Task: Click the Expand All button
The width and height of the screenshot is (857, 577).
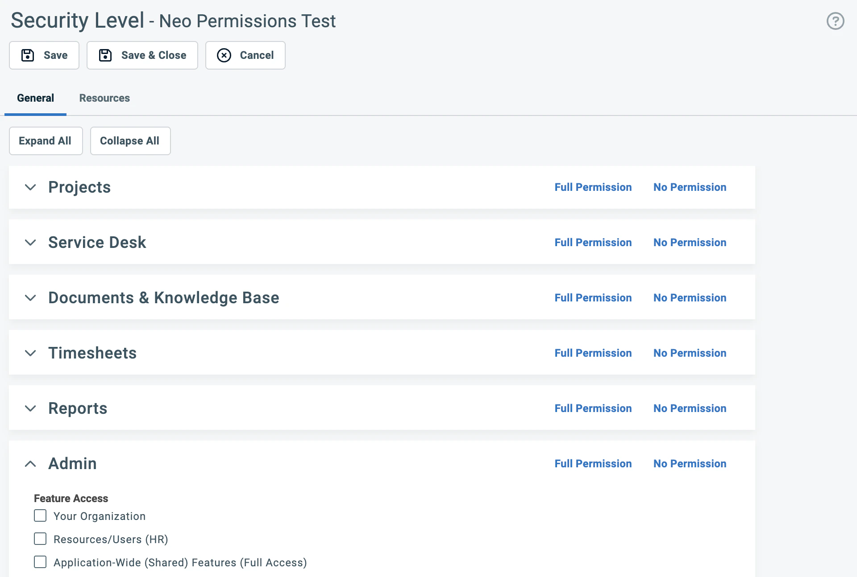Action: click(46, 141)
